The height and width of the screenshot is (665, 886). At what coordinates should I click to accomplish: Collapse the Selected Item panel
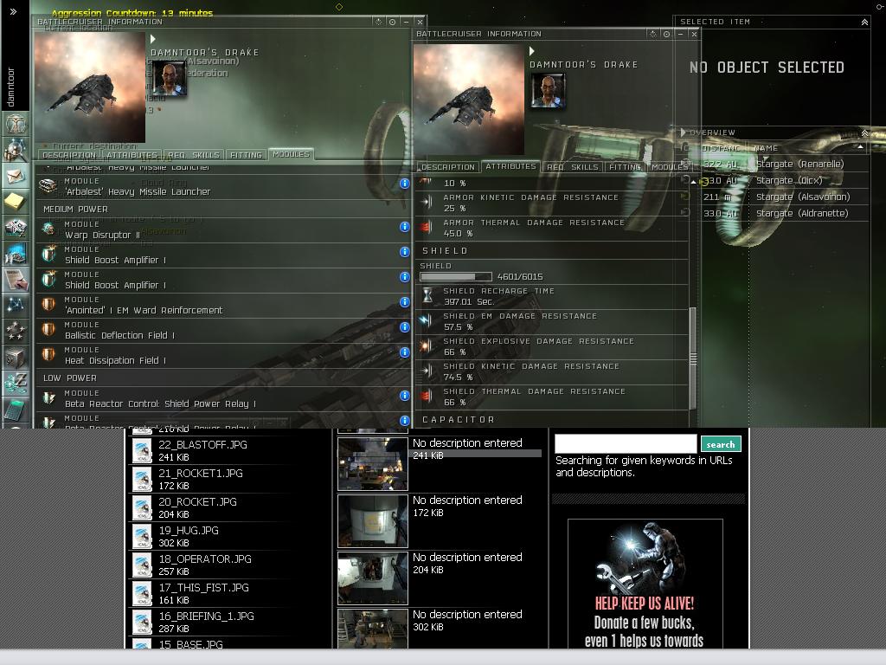[x=864, y=22]
